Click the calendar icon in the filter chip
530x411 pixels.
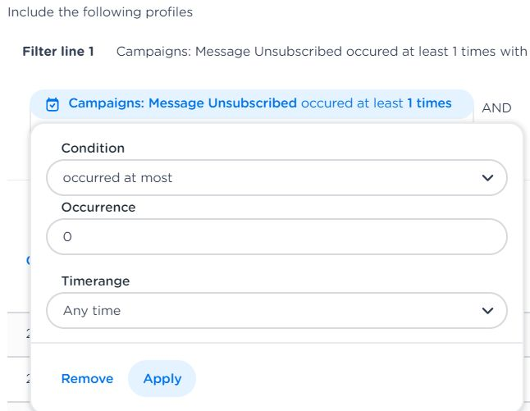(53, 104)
